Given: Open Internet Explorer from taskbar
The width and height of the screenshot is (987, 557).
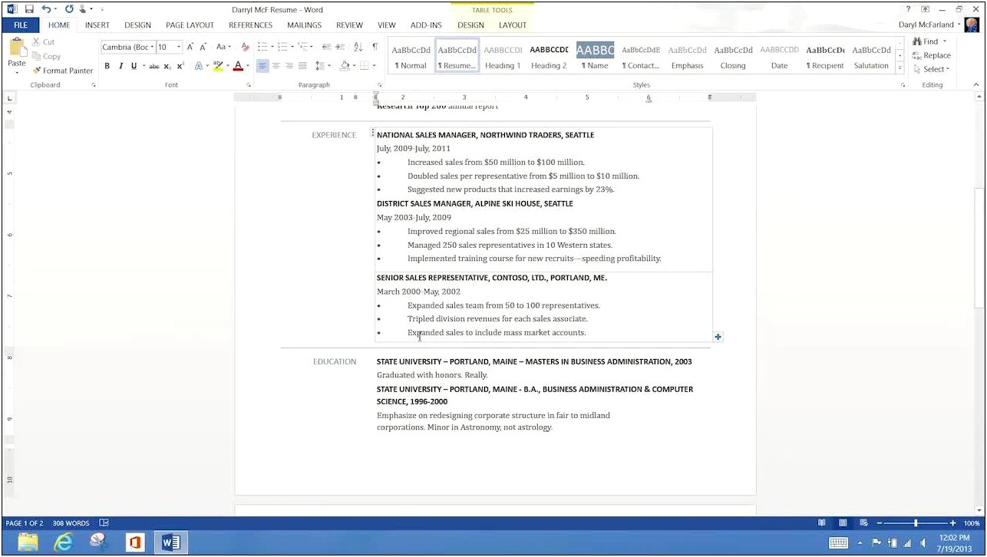Looking at the screenshot, I should click(x=63, y=542).
